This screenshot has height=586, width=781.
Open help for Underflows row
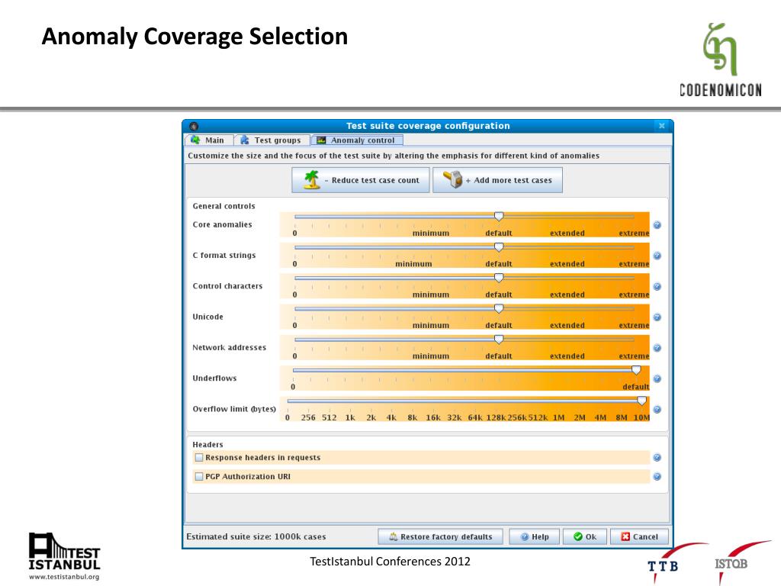click(x=657, y=378)
